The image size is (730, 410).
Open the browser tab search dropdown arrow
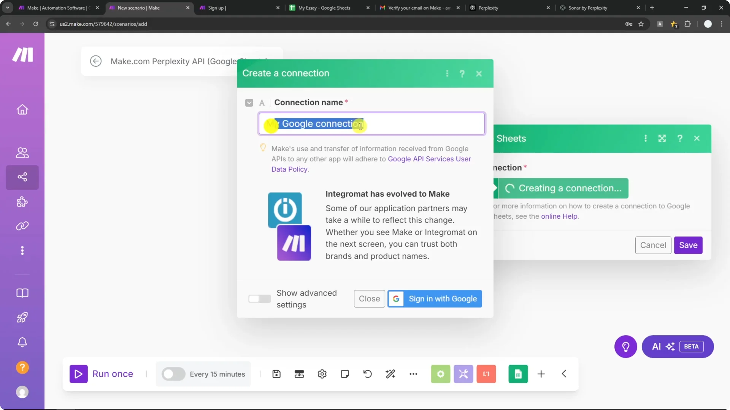click(7, 8)
